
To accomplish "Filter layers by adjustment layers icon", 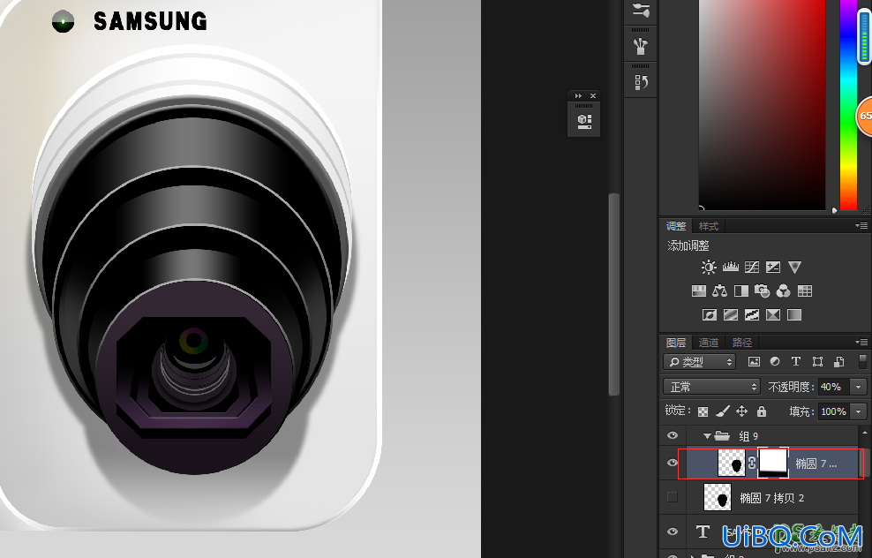I will pos(775,362).
